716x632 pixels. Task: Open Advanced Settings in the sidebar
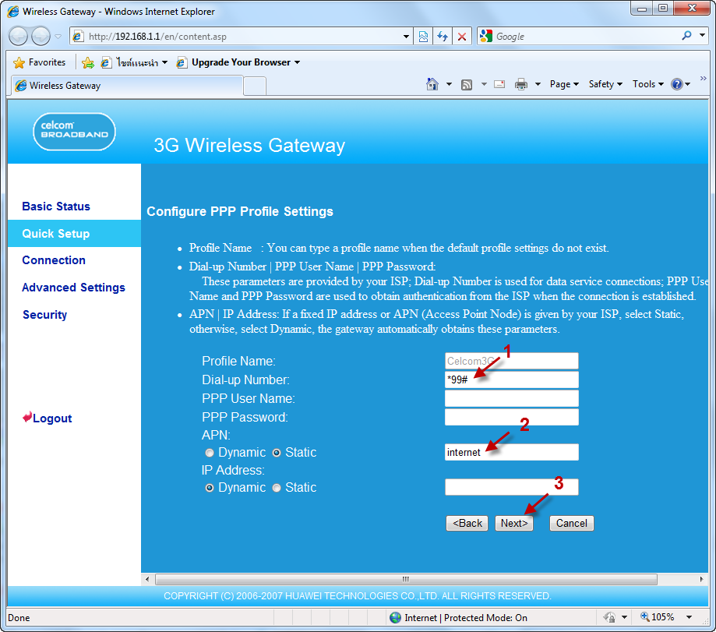tap(73, 288)
